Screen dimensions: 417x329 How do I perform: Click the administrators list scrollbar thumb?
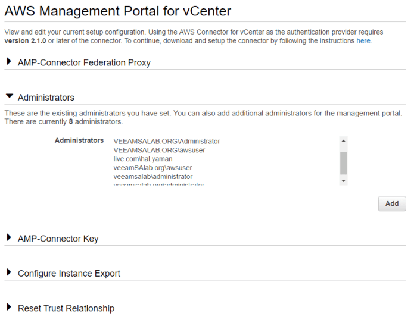click(x=343, y=163)
